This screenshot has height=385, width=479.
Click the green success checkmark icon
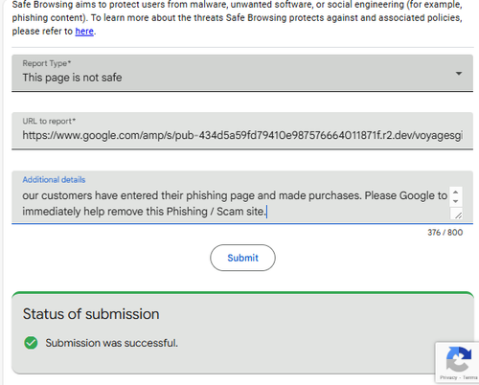coord(31,343)
